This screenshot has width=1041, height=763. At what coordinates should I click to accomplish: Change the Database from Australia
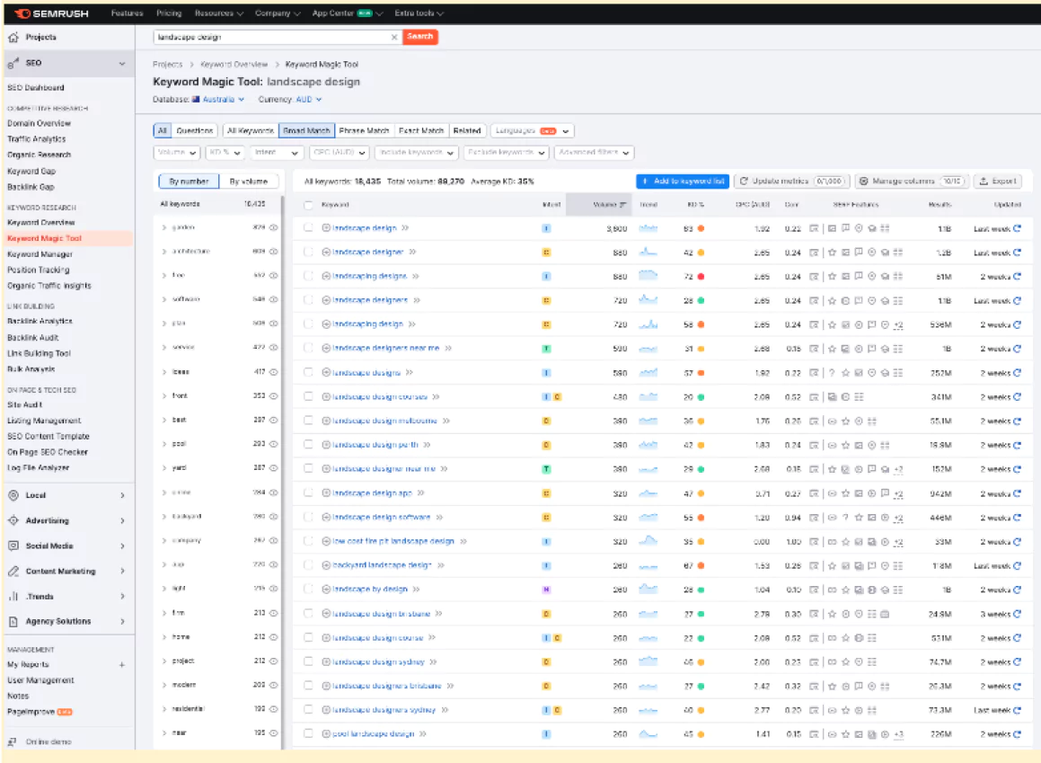pos(219,100)
